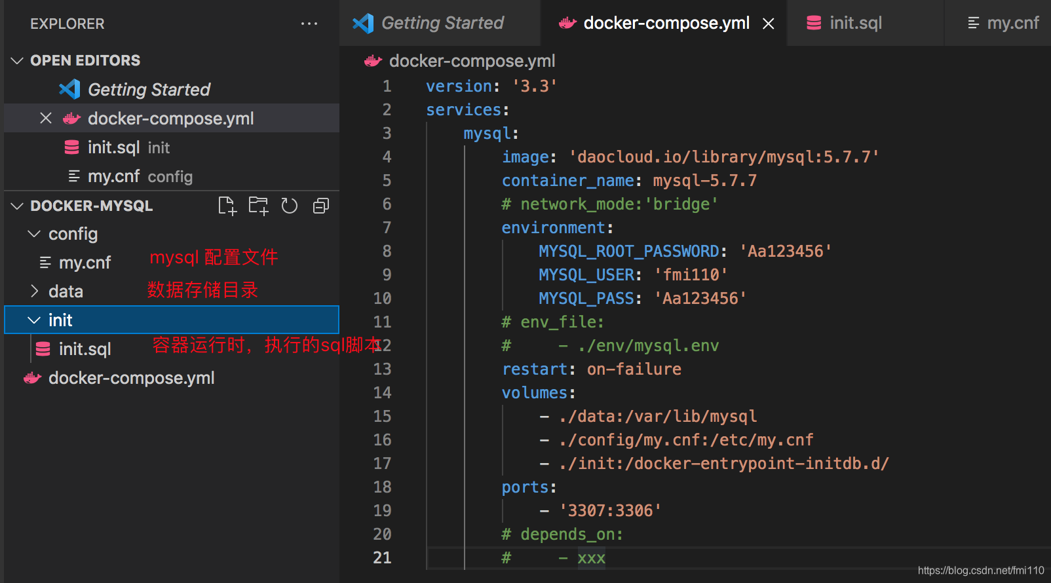Click the commented network_mode:'bridge' line
The image size is (1051, 583).
609,204
